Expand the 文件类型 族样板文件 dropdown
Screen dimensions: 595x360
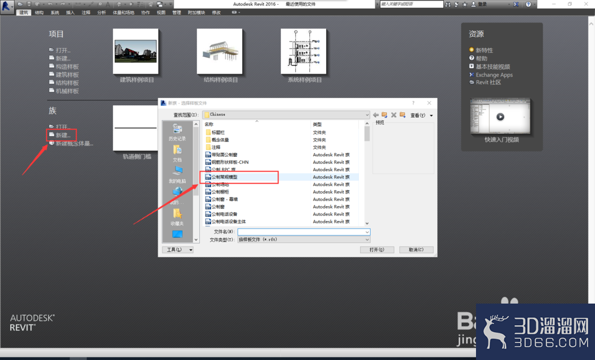click(x=367, y=239)
